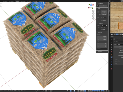
Task: Collapse the Annotations panel
Action: (97, 3)
